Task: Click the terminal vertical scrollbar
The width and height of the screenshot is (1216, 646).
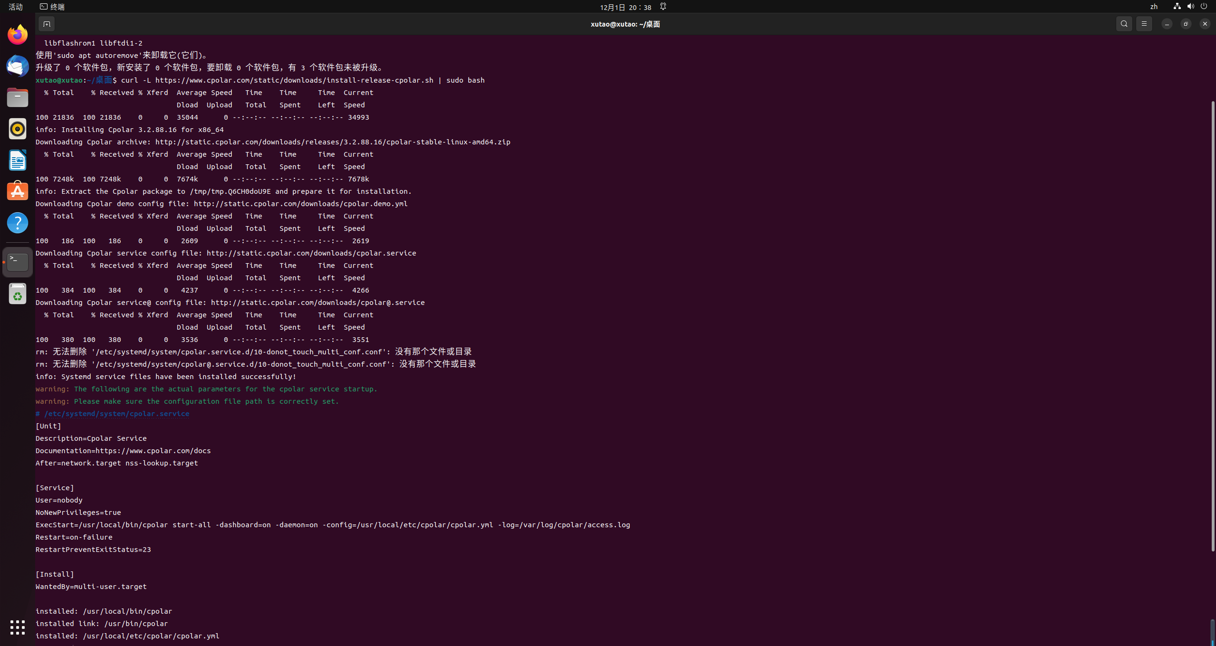Action: pos(1212,325)
